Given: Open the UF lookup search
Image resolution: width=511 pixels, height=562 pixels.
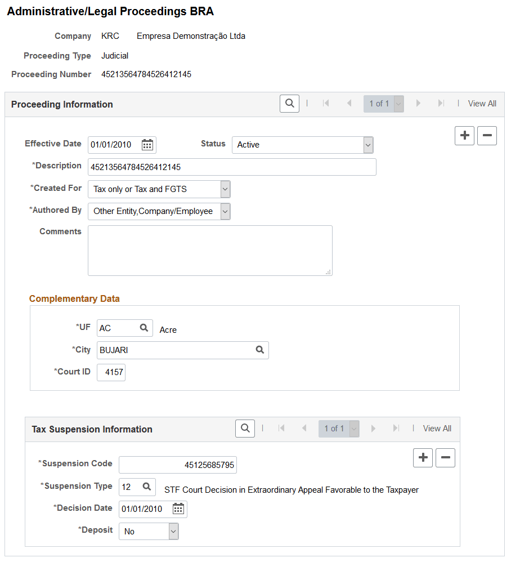Looking at the screenshot, I should (x=145, y=327).
